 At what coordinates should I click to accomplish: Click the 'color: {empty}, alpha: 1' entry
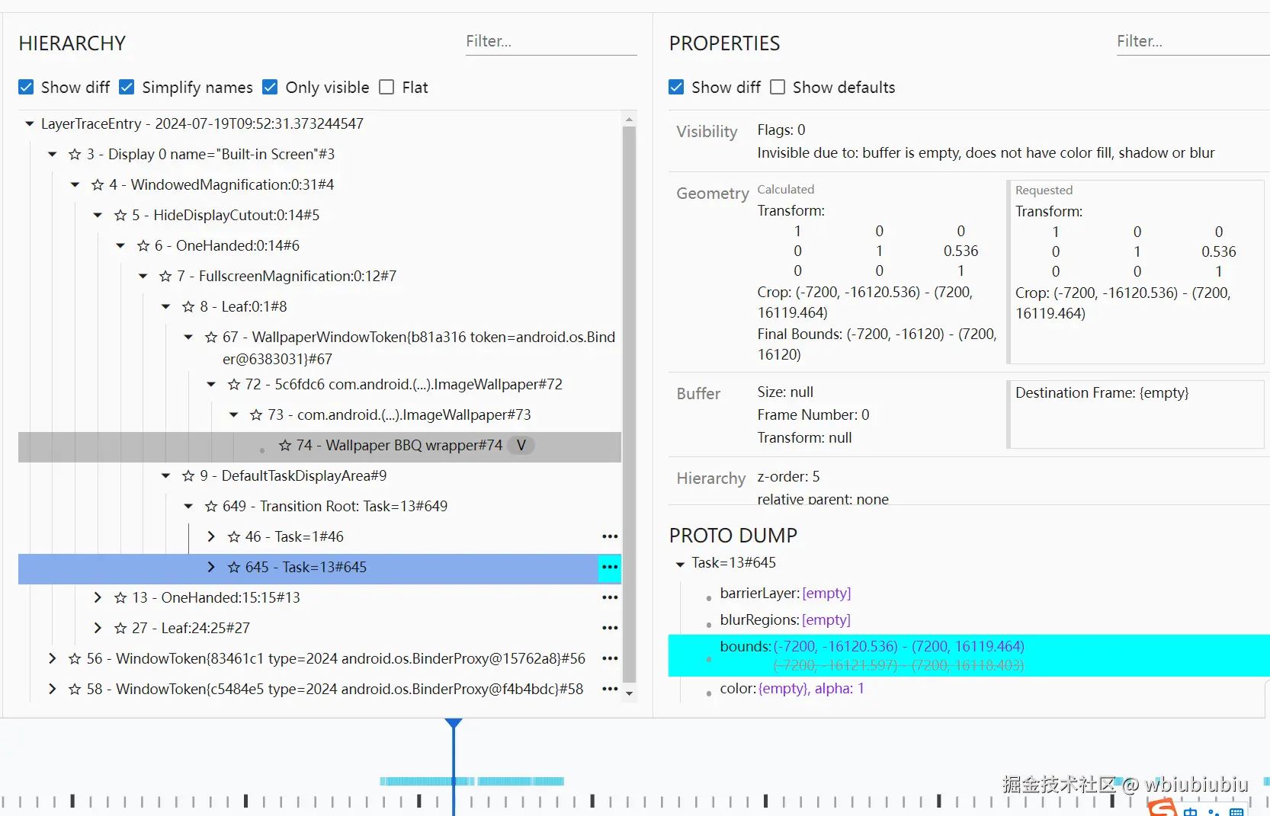click(792, 688)
